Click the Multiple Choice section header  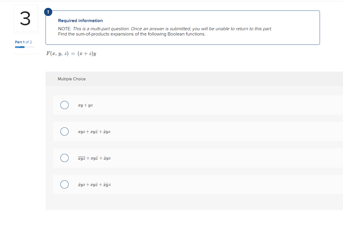pos(72,79)
